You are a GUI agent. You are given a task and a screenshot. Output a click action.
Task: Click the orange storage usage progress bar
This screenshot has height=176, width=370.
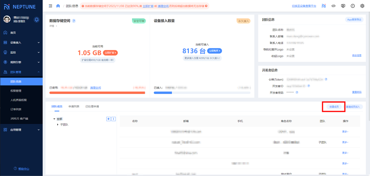pyautogui.click(x=97, y=93)
